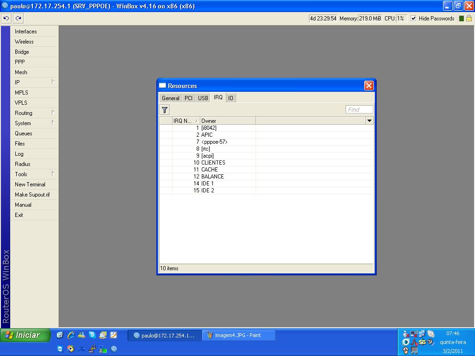This screenshot has width=475, height=356.
Task: Switch to the PCI tab
Action: coord(188,98)
